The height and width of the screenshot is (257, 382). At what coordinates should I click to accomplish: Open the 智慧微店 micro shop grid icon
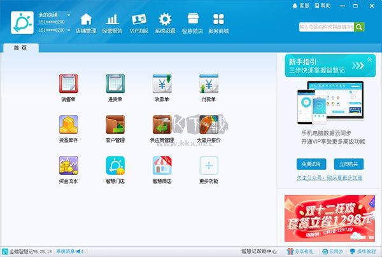click(162, 165)
